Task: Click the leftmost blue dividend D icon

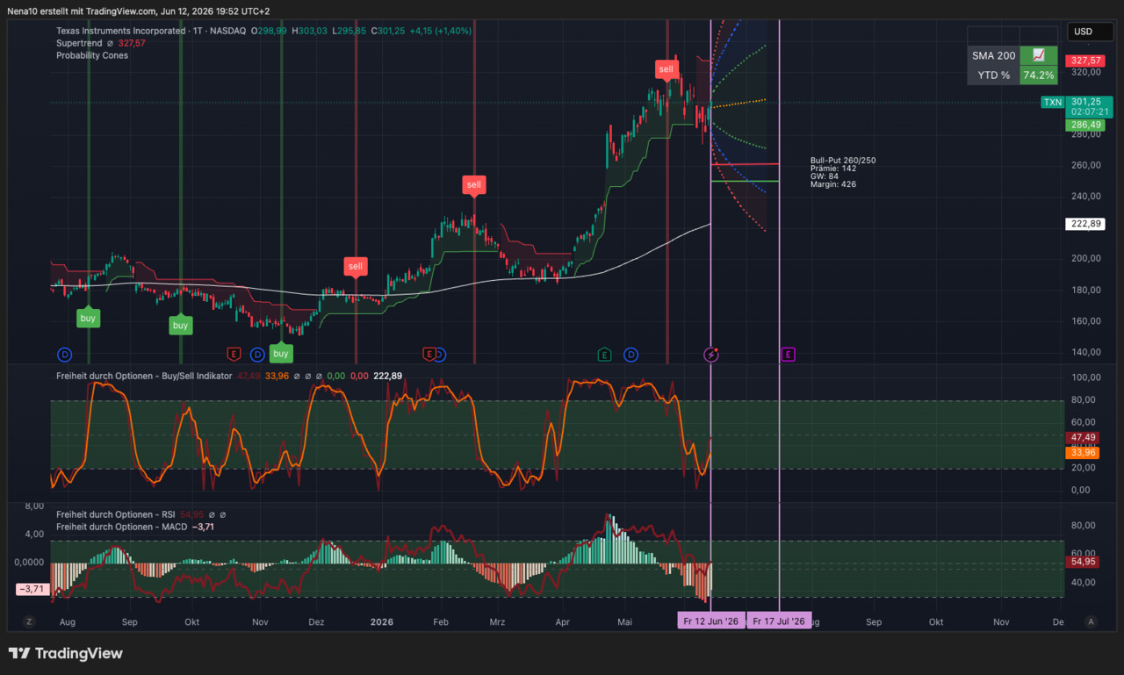Action: click(64, 355)
